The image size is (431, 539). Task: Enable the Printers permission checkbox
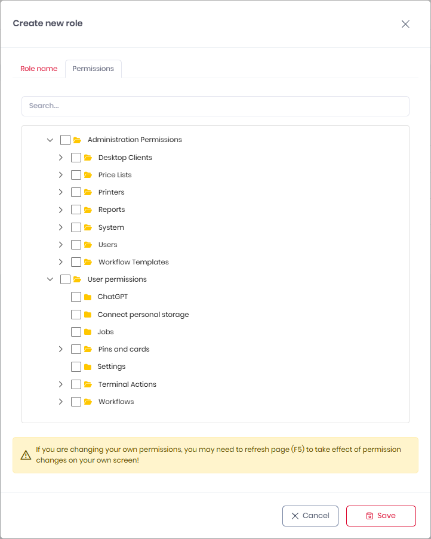pos(76,192)
